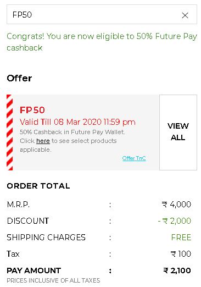Tap the Tax amount ₹ 100
The width and height of the screenshot is (201, 287).
[181, 254]
